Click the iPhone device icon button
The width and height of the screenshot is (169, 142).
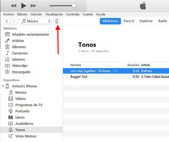[x=57, y=21]
